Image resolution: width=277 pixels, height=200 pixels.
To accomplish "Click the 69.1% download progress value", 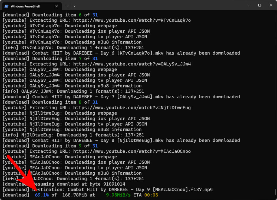I will tap(42, 195).
